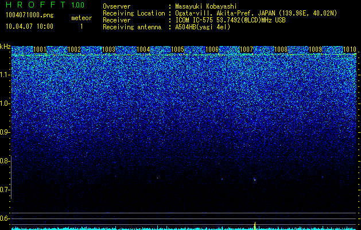Click the 0.9 kHz axis label

coord(5,132)
